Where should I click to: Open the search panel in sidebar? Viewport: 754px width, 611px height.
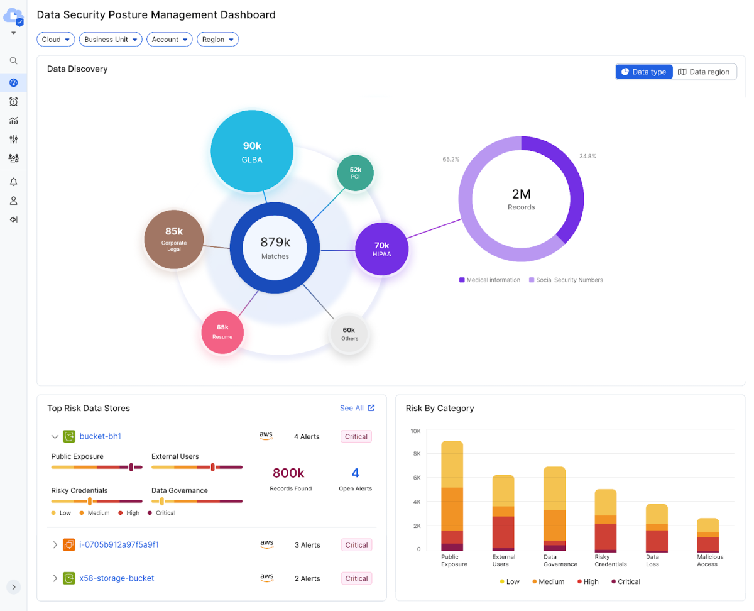pos(13,60)
